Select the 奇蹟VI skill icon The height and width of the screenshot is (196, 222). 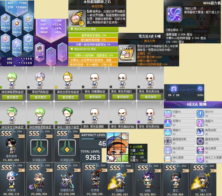pos(168,123)
